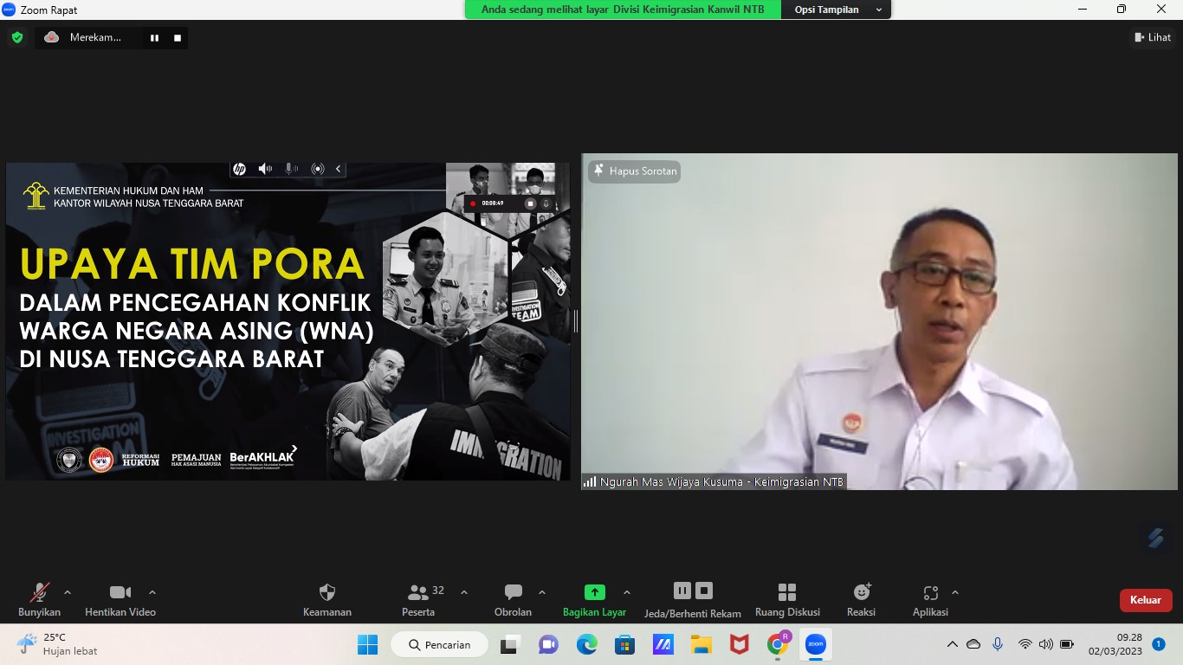
Task: Open Task View on the taskbar
Action: [x=509, y=644]
